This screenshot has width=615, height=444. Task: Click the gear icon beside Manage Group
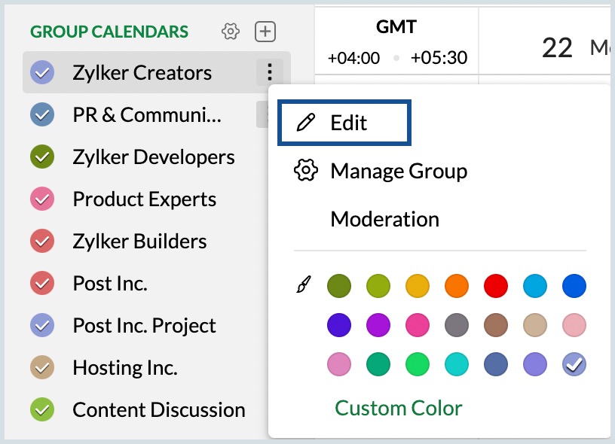tap(305, 171)
